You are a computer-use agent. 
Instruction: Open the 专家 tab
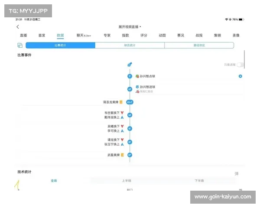tap(107, 36)
